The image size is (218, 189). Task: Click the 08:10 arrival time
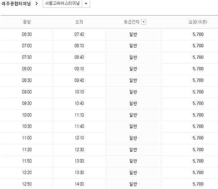click(x=79, y=46)
